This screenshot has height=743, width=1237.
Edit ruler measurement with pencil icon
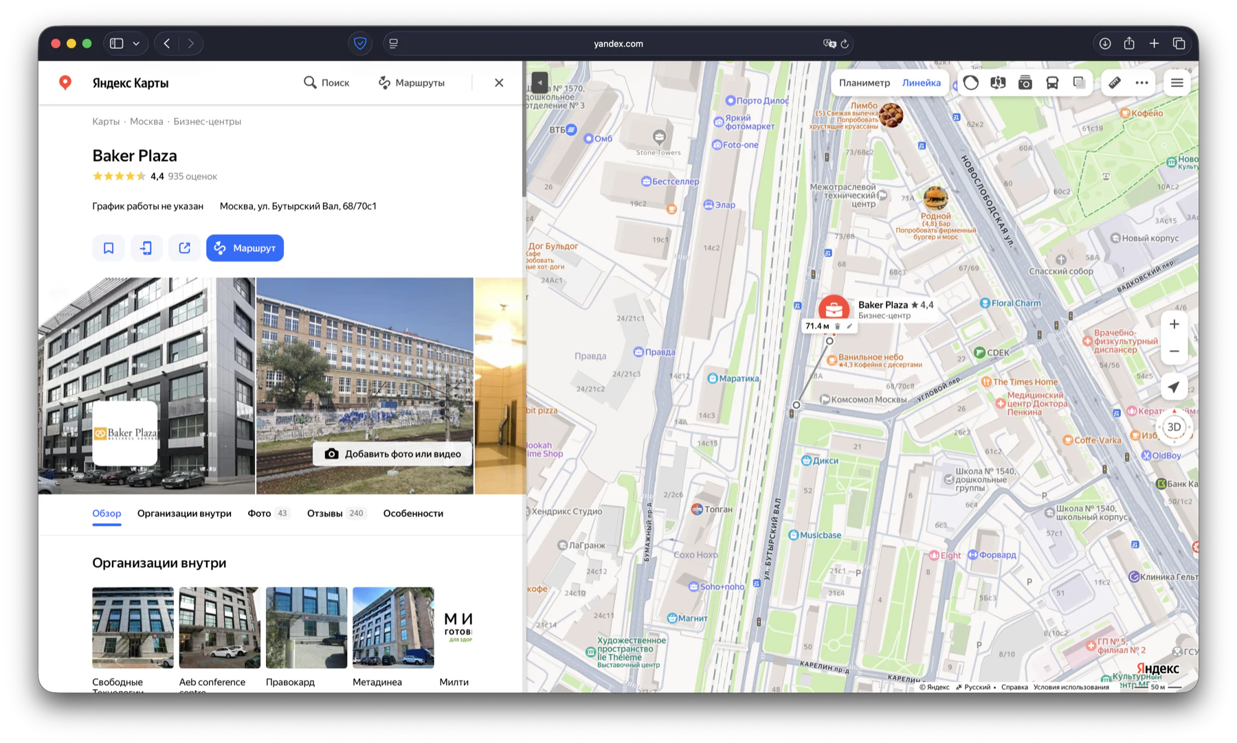(849, 326)
